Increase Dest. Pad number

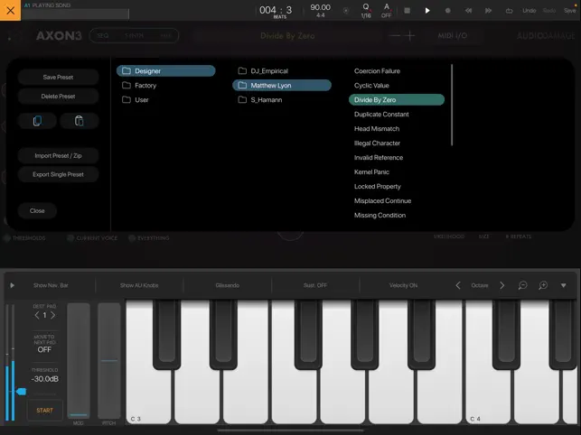[53, 316]
